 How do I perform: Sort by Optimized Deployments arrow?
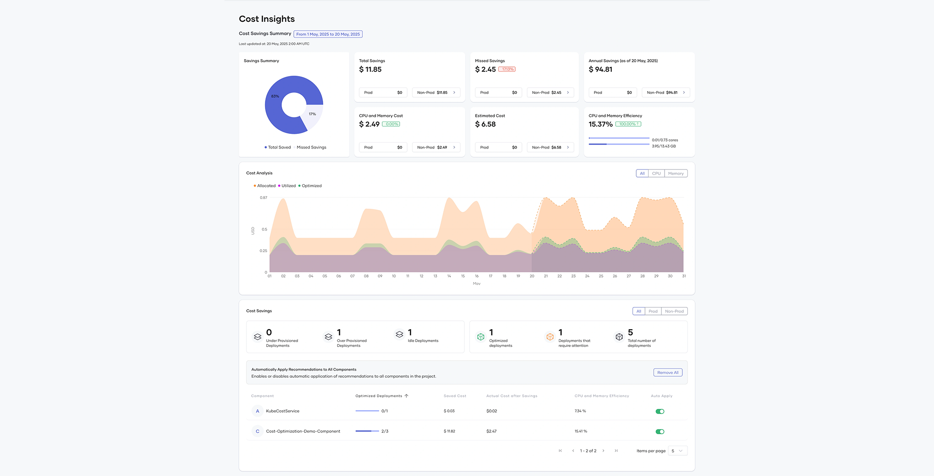coord(406,396)
